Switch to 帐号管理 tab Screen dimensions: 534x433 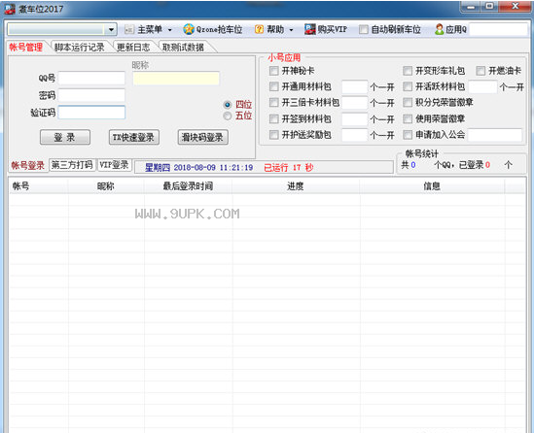tap(26, 47)
